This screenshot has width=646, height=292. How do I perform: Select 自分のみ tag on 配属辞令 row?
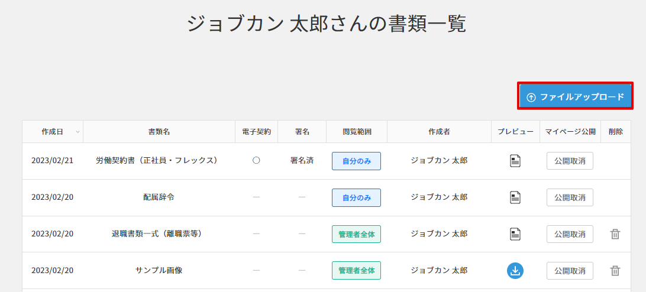356,197
